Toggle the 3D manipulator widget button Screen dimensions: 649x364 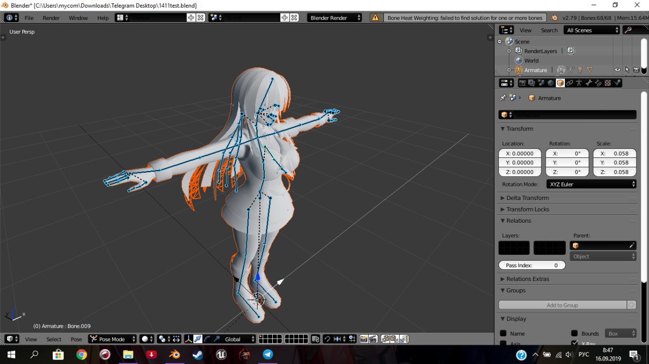pos(188,339)
